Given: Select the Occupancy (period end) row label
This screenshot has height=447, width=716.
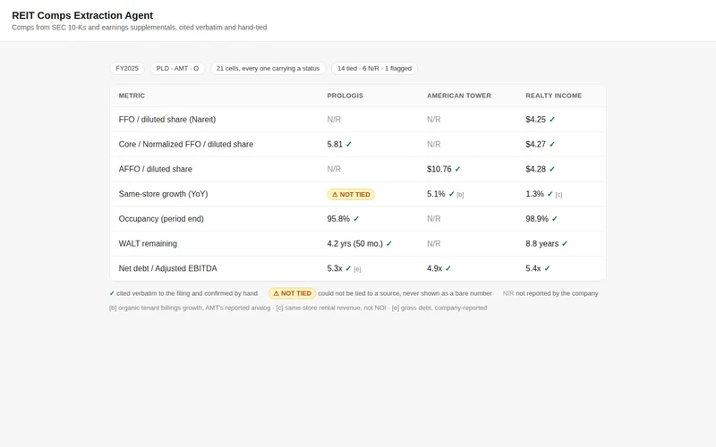Looking at the screenshot, I should [161, 219].
